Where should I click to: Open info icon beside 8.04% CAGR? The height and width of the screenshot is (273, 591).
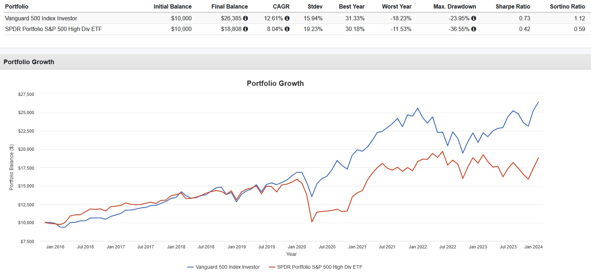tap(287, 29)
